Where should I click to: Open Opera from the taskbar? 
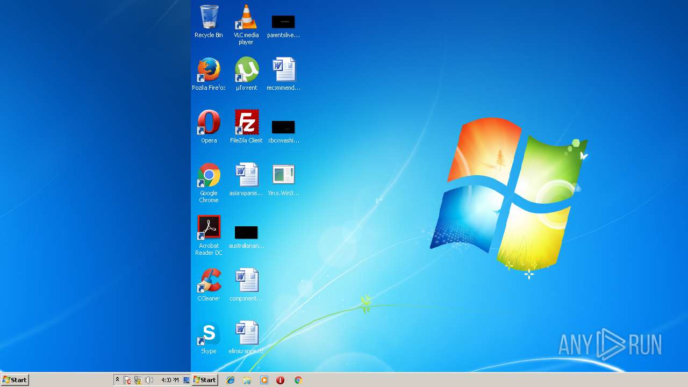tap(281, 380)
